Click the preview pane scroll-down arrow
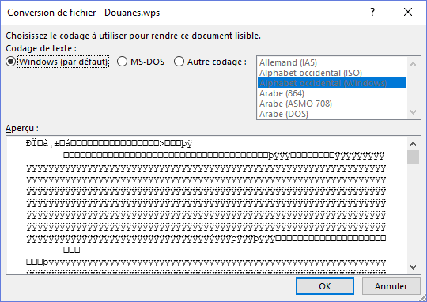 pos(413,267)
